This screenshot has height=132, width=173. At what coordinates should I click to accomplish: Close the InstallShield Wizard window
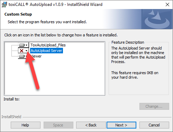(167, 5)
